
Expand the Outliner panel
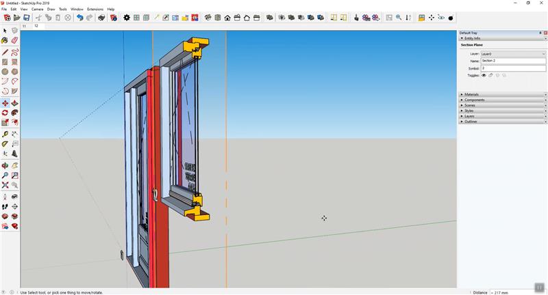tap(471, 122)
